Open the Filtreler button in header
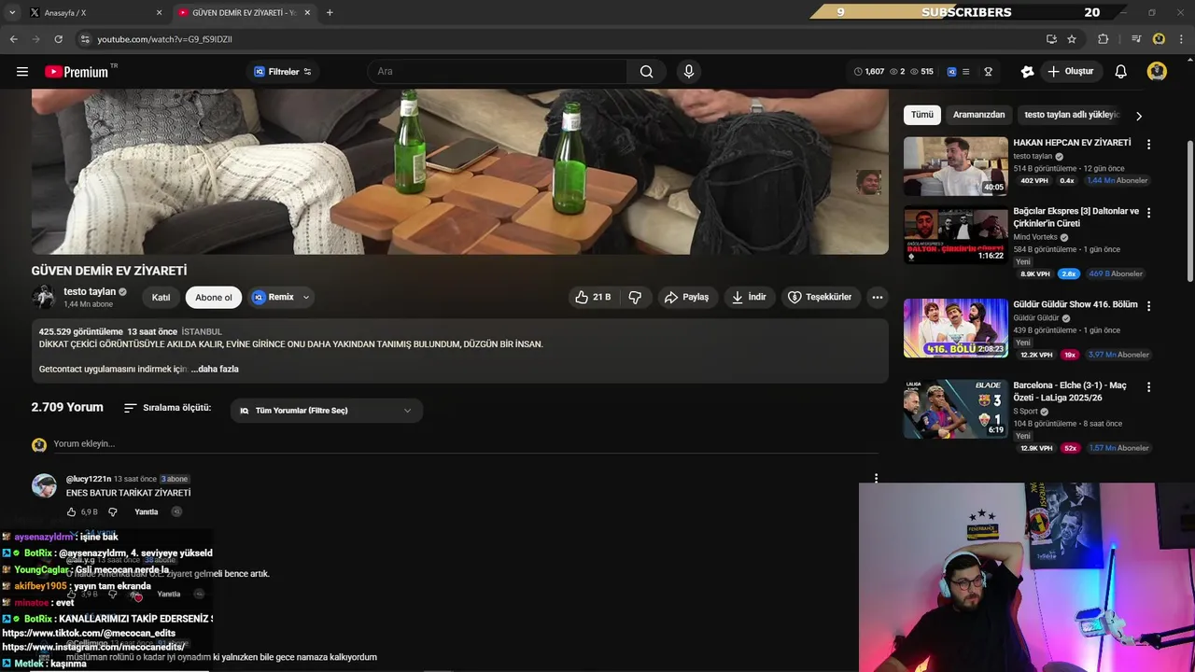Viewport: 1195px width, 672px height. [283, 72]
